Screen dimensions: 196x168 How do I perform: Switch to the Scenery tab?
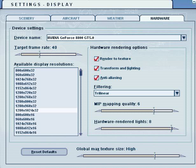tap(28, 18)
